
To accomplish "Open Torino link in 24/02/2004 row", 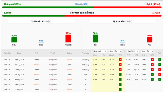I will tap(36, 84).
